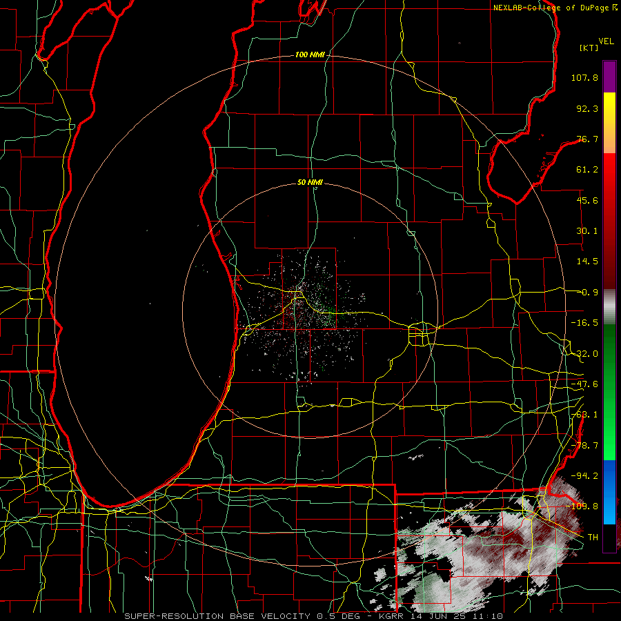This screenshot has width=621, height=621.
Task: Click the TH threshold label
Action: pos(593,537)
